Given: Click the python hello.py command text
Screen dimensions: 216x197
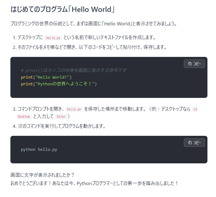Looking at the screenshot, I should coord(39,150).
